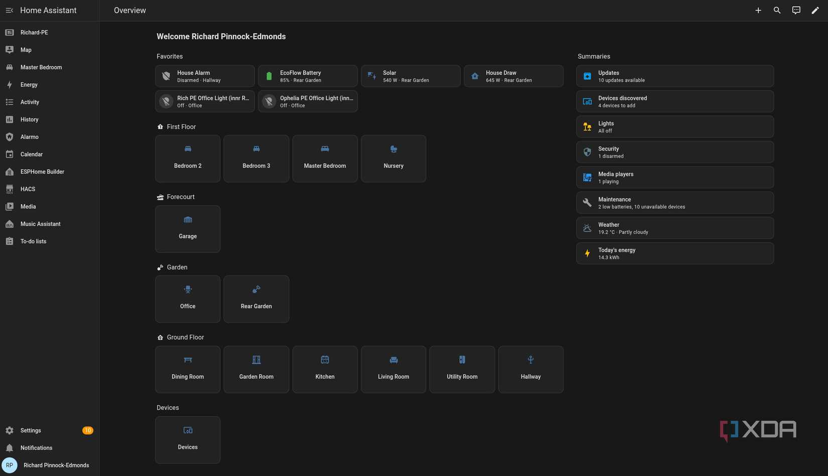Viewport: 828px width, 476px height.
Task: Open Energy in the sidebar
Action: (x=50, y=85)
